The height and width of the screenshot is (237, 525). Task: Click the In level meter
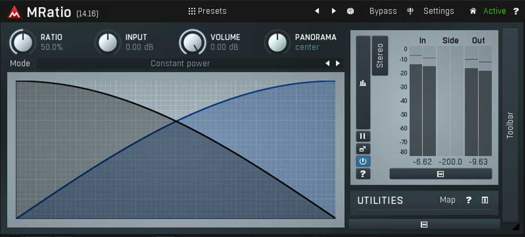coord(422,101)
